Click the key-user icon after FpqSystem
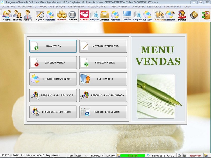The width and height of the screenshot is (211, 158). (206, 155)
